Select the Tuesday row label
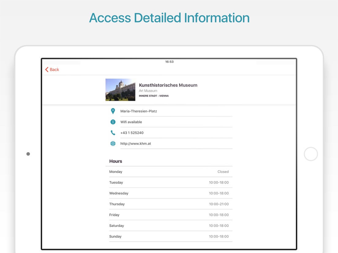338x253 pixels. [116, 182]
